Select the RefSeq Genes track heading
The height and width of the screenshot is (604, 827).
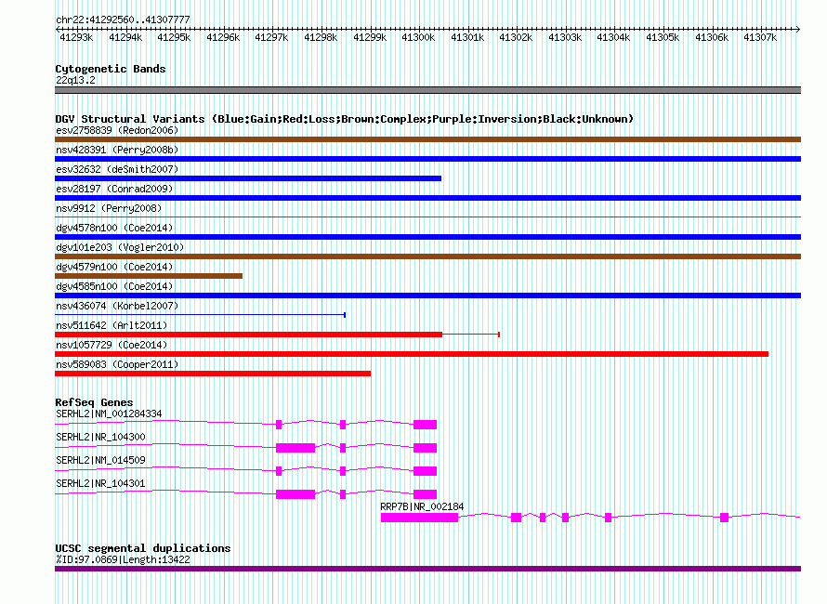click(94, 402)
